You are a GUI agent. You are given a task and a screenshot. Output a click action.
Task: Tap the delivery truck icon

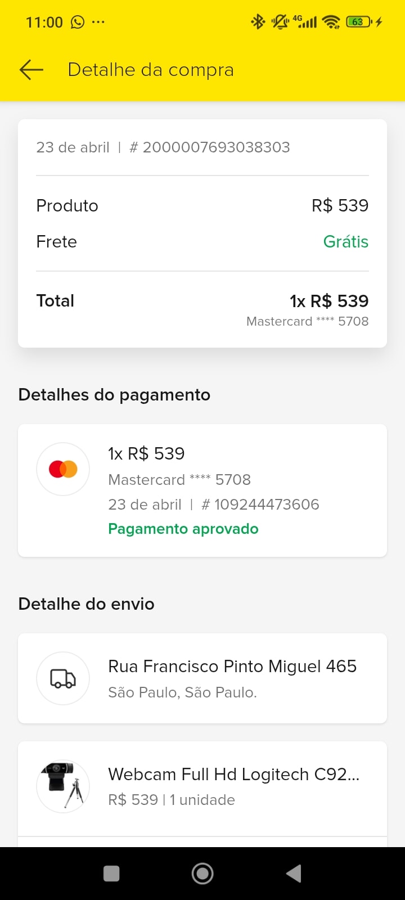(63, 678)
